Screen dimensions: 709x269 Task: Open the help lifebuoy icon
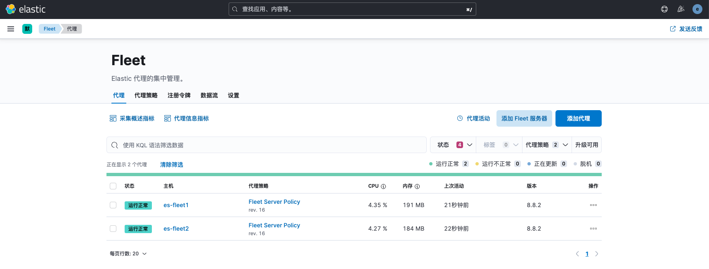pos(664,9)
